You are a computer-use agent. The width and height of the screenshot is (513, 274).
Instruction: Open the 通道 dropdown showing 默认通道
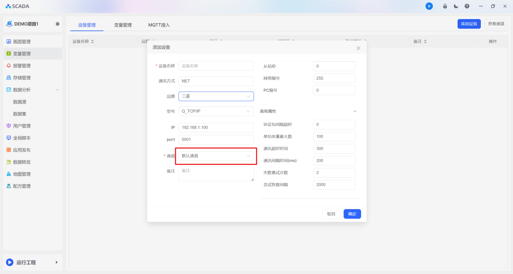pos(216,156)
